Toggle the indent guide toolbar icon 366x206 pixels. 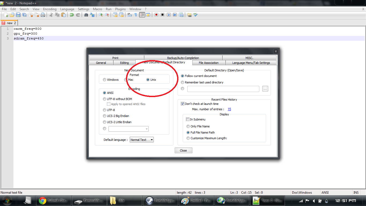[x=142, y=15]
